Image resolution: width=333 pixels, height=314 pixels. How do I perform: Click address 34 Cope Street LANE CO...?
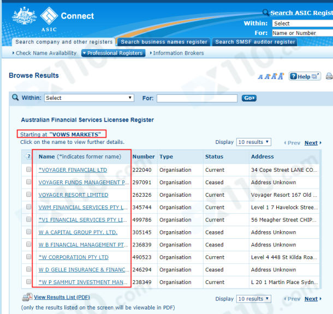coord(284,170)
